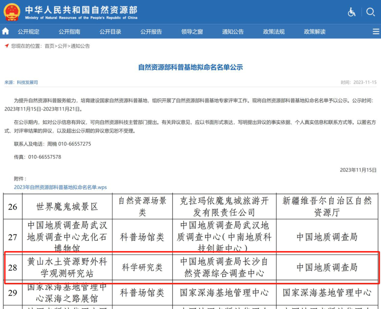Click 公开 in the breadcrumb
The image size is (381, 309).
click(63, 46)
